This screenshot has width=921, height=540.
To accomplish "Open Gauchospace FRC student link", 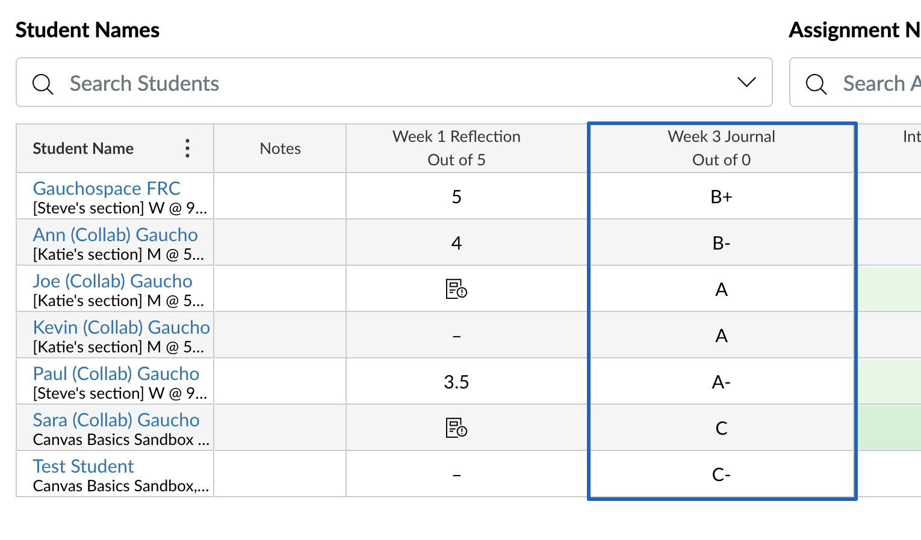I will point(107,188).
